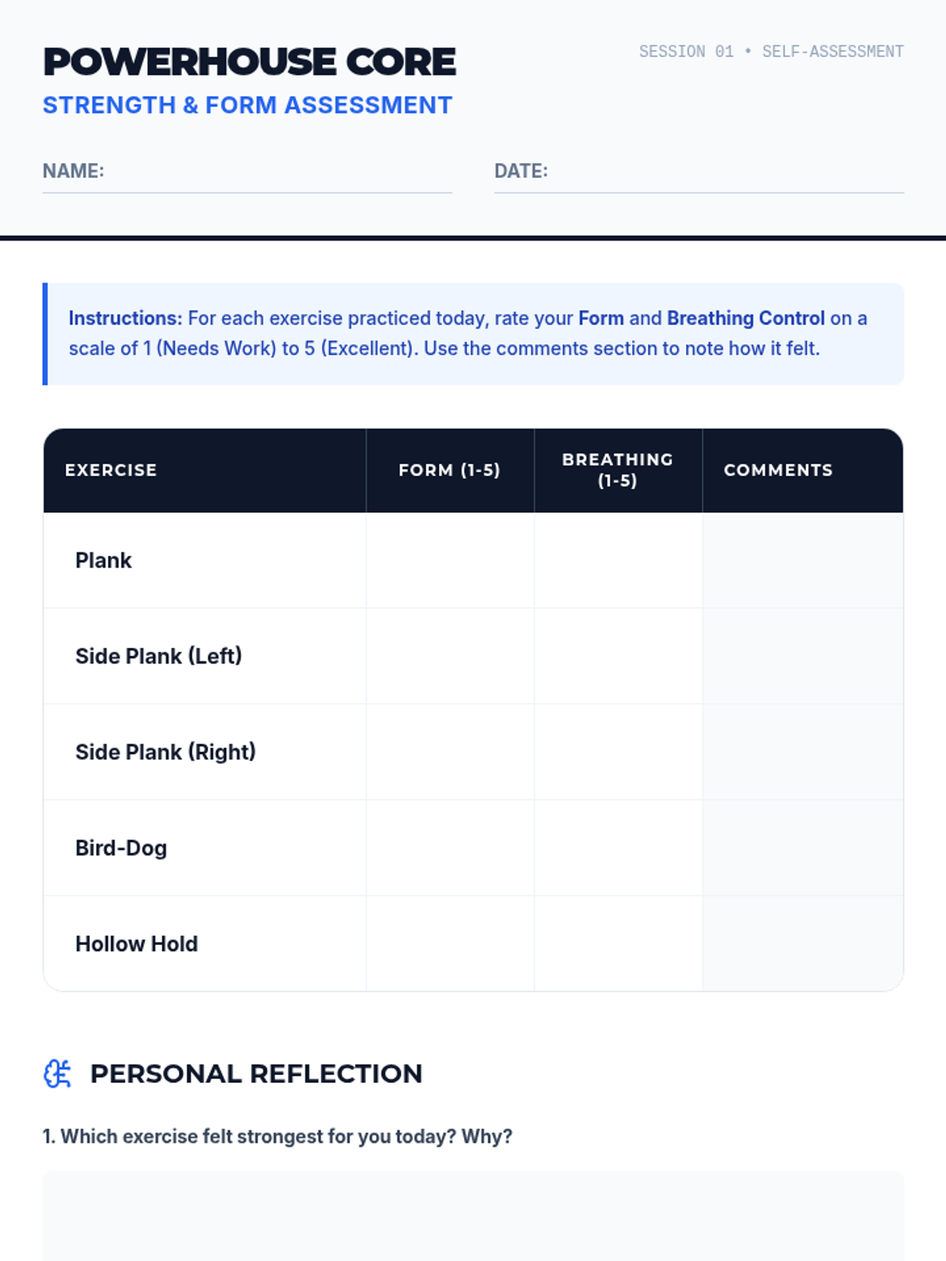
Task: Click Comments cell for Side Plank (Left)
Action: click(x=803, y=656)
